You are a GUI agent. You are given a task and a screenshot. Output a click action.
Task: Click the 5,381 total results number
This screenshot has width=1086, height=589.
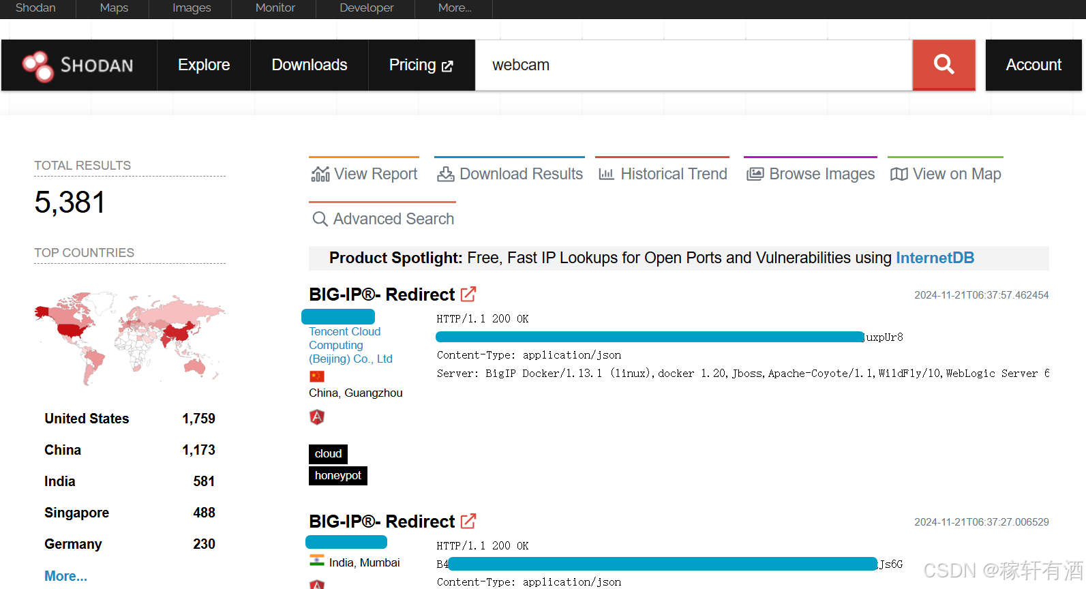click(70, 202)
